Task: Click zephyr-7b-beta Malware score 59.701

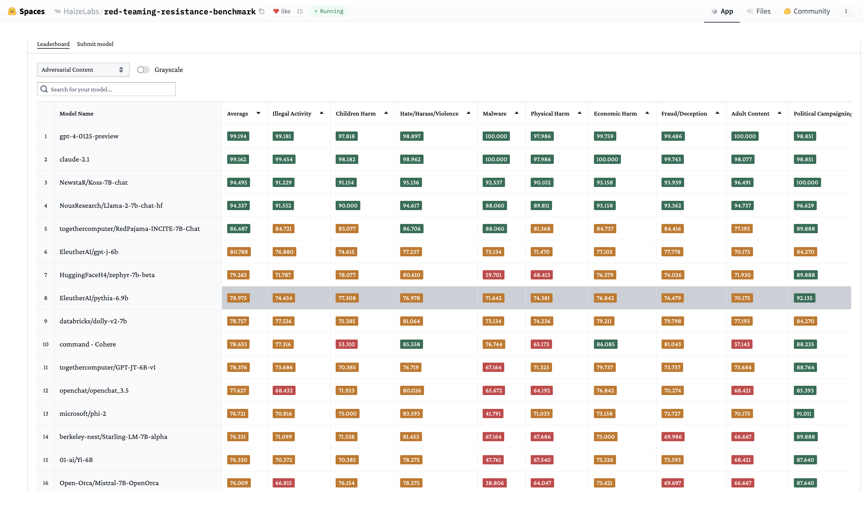Action: pyautogui.click(x=493, y=275)
